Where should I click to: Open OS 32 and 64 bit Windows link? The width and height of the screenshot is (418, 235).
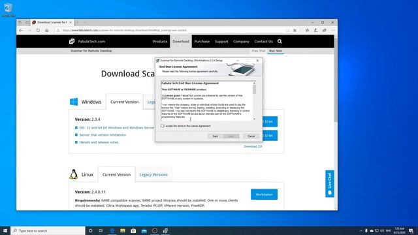tap(117, 128)
